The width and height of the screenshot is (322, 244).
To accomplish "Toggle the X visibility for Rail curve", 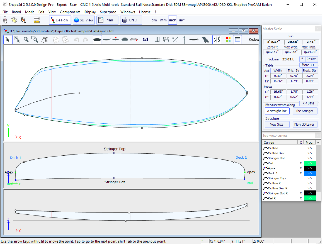I will [x=301, y=163].
